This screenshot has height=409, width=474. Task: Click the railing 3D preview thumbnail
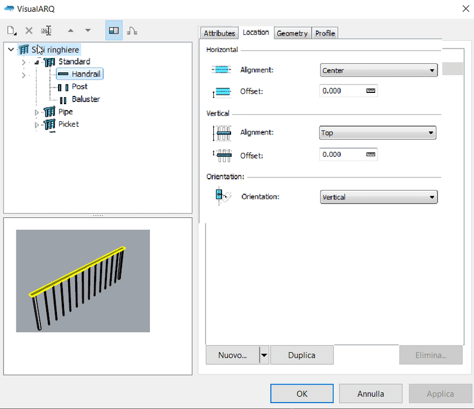coord(83,281)
